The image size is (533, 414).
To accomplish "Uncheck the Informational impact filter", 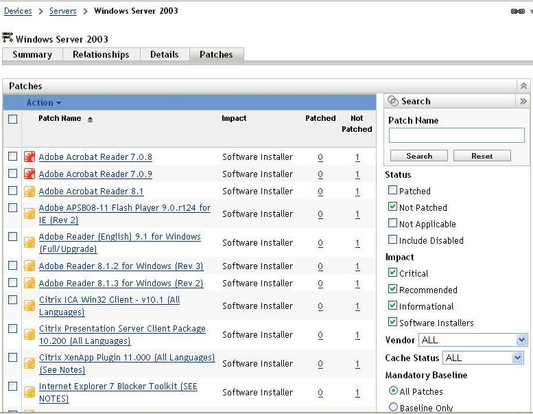I will 392,305.
